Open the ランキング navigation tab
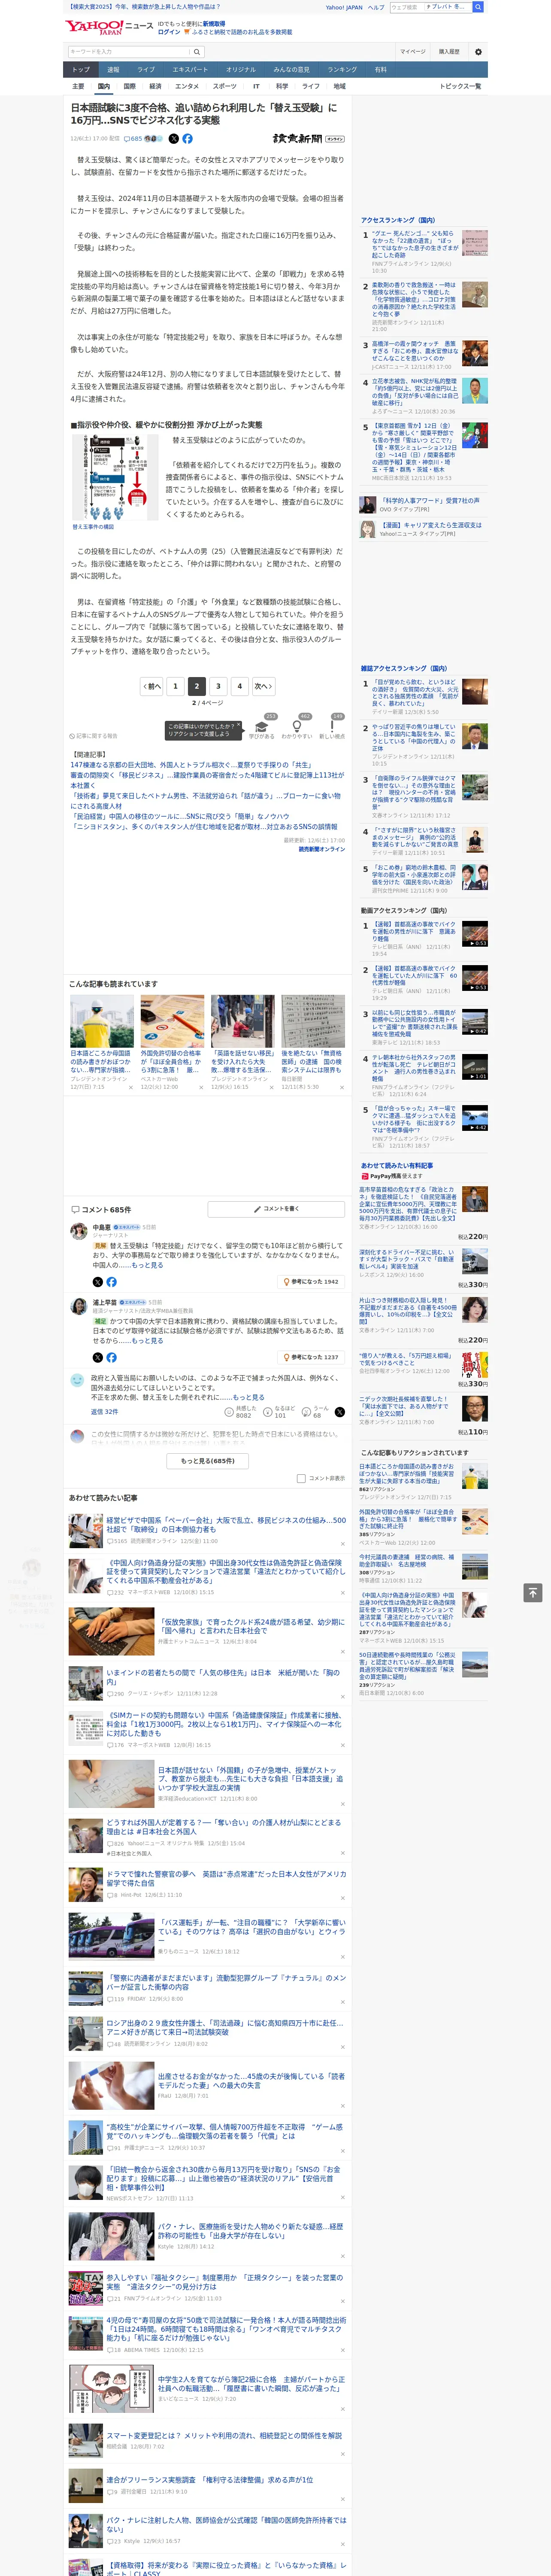Screen dimensions: 551x2576 [x=342, y=70]
